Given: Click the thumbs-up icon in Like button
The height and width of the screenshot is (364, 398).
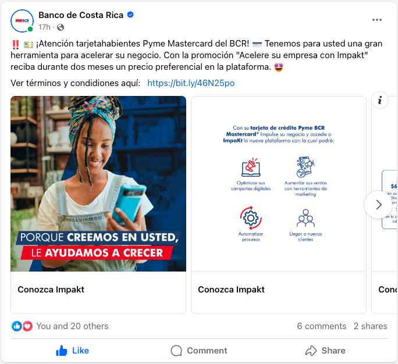Looking at the screenshot, I should coord(62,351).
